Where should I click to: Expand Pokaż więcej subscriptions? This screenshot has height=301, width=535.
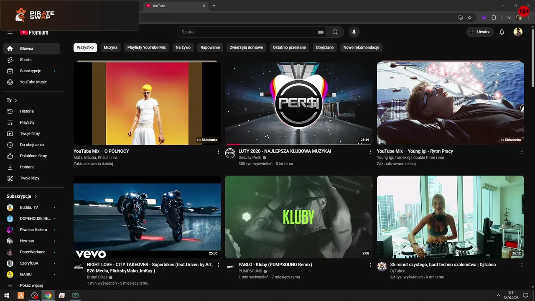click(x=32, y=286)
